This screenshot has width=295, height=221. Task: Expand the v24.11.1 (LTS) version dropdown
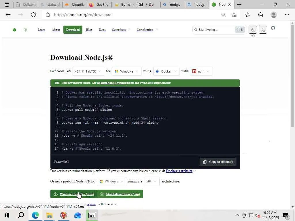[x=88, y=71]
